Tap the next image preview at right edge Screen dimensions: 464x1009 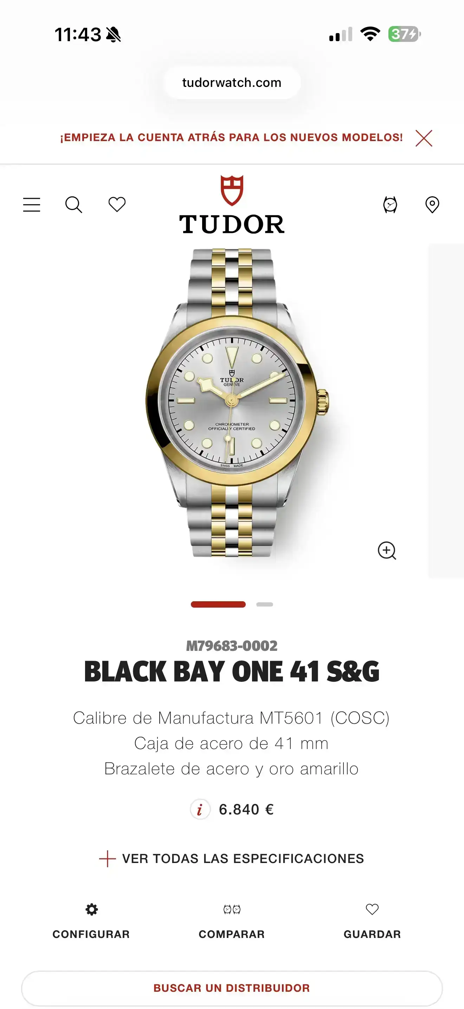coord(446,411)
